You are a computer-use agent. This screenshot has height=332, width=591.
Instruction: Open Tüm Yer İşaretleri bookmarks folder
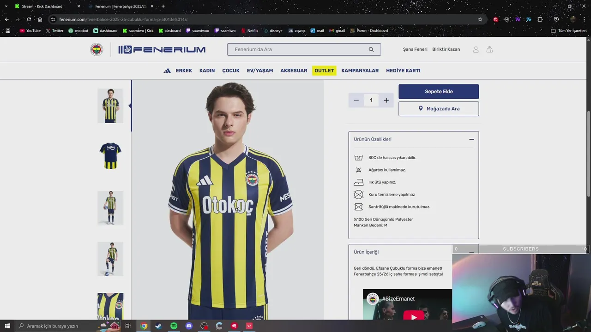(x=568, y=31)
